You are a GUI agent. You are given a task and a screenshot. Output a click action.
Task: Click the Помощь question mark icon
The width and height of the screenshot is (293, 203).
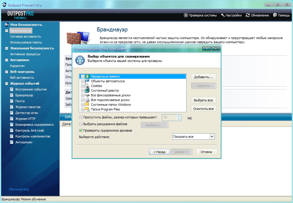275,15
